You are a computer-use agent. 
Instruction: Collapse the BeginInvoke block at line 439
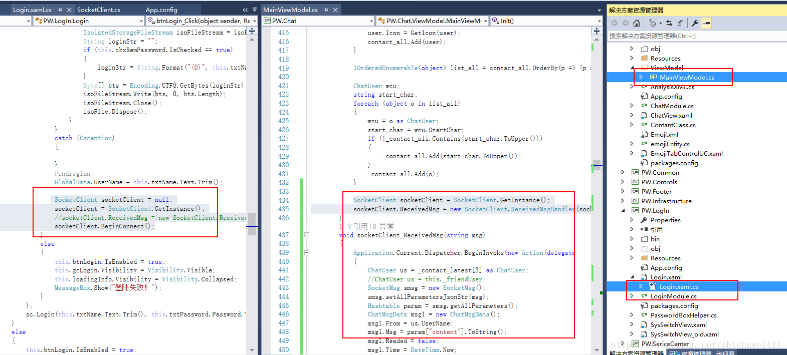point(307,253)
